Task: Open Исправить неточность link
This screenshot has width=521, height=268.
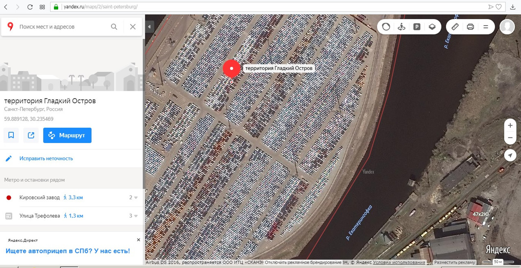Action: (46, 159)
